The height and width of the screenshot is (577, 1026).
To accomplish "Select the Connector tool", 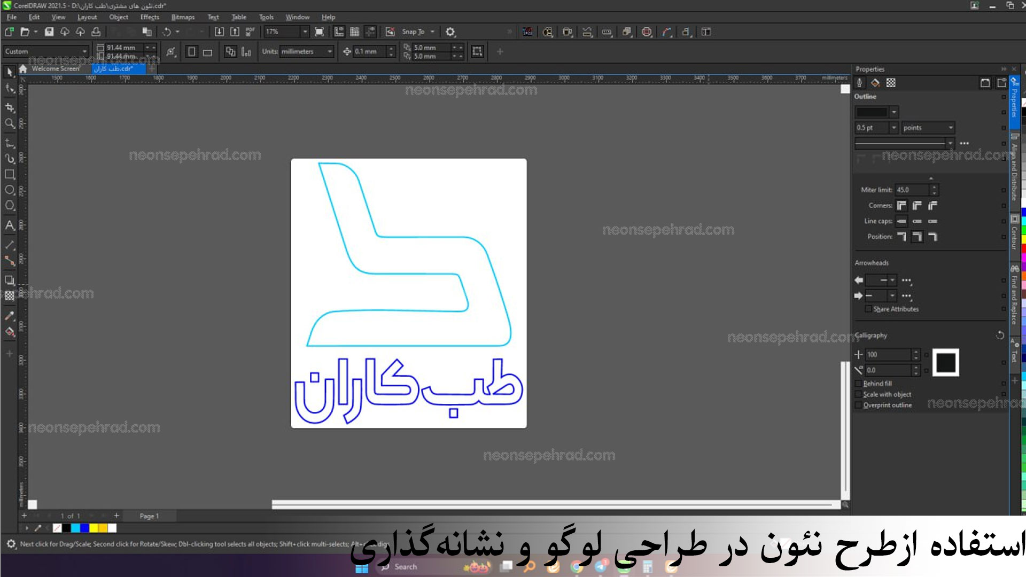I will pyautogui.click(x=10, y=261).
